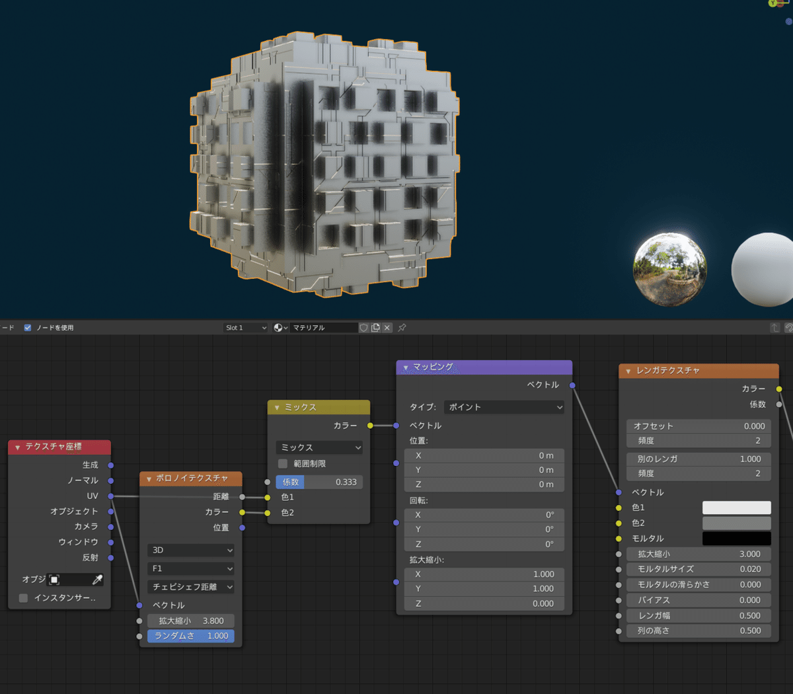Unlink the material with the X icon
This screenshot has width=793, height=694.
(387, 328)
